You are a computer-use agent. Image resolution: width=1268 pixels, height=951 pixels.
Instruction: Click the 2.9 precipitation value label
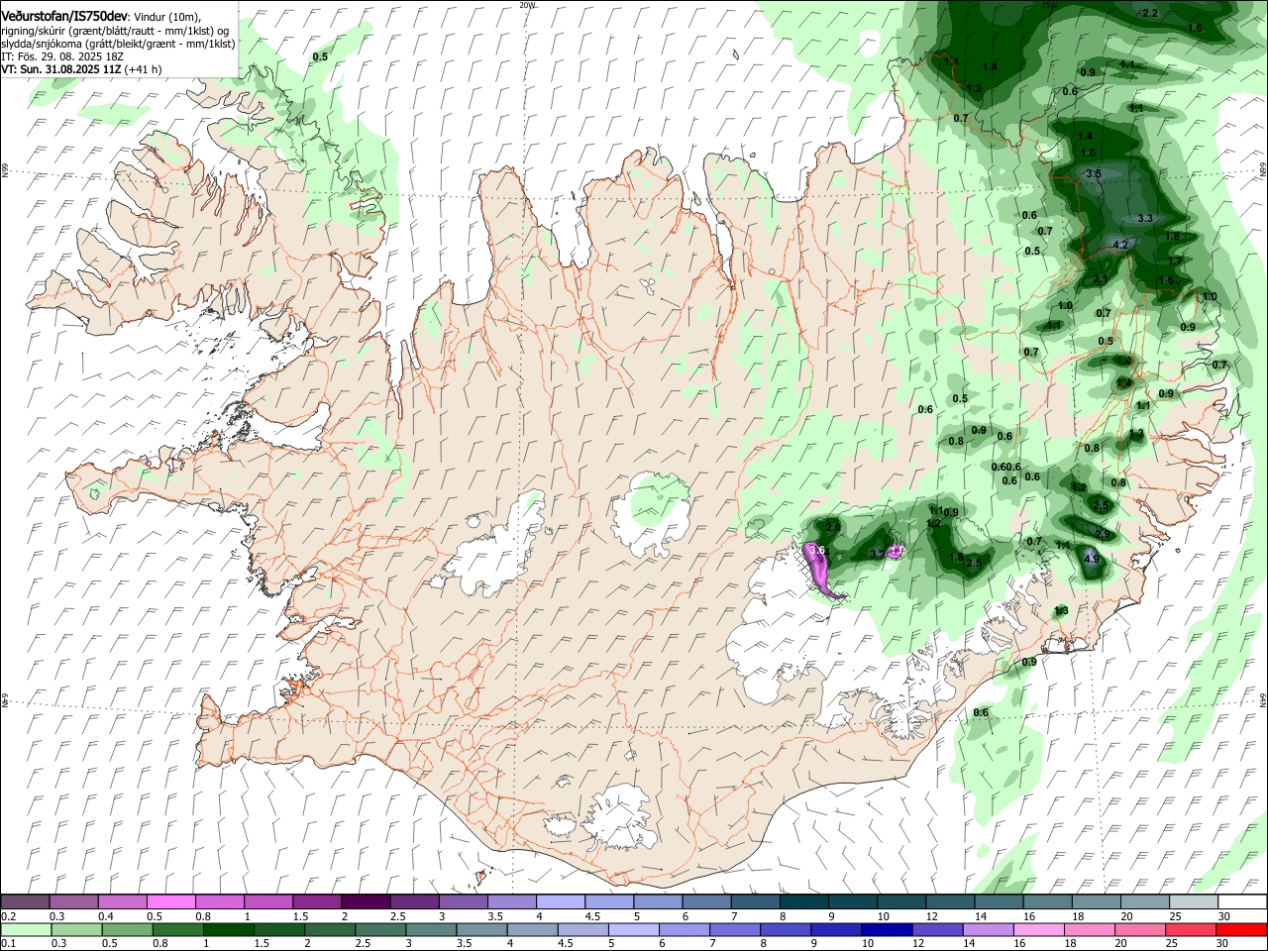coord(1104,534)
